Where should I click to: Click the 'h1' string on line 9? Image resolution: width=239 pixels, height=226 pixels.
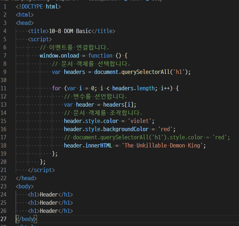click(179, 72)
